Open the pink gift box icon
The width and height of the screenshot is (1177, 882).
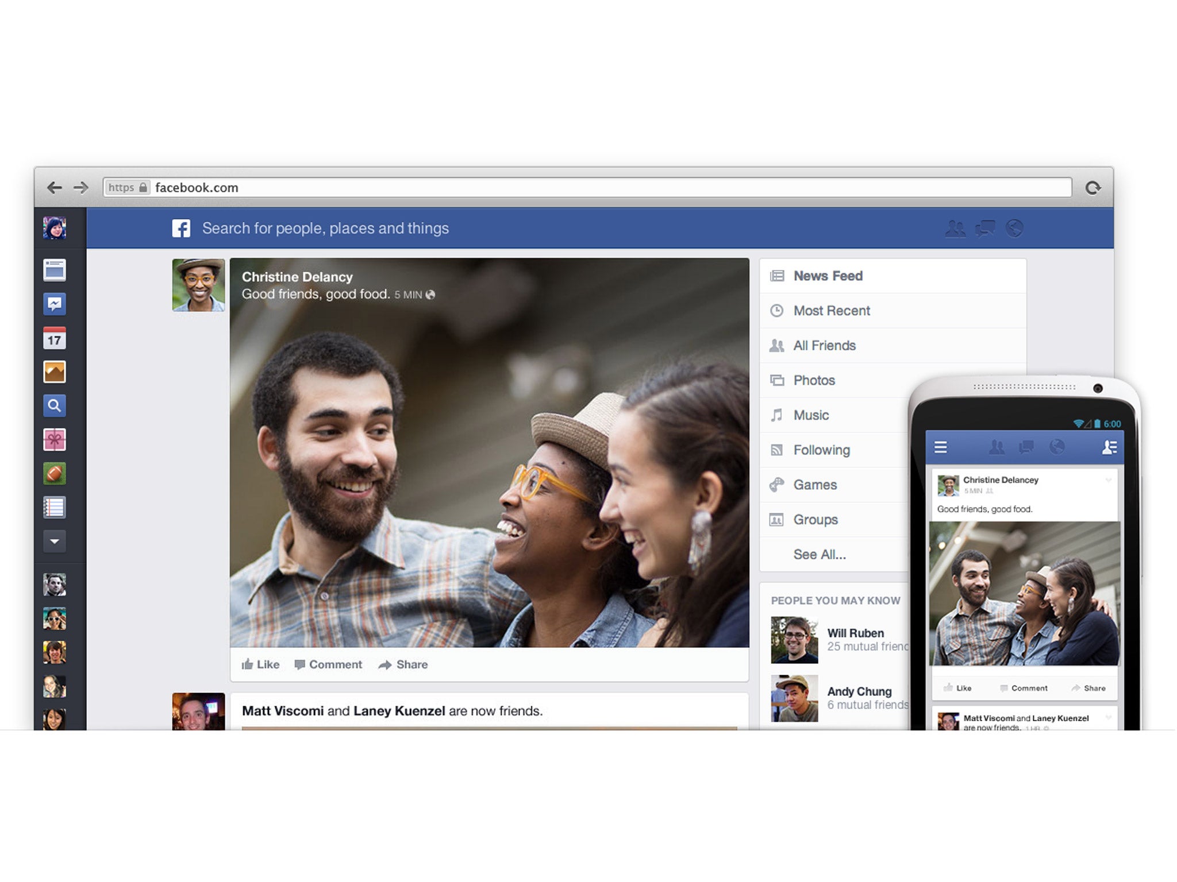[x=55, y=440]
